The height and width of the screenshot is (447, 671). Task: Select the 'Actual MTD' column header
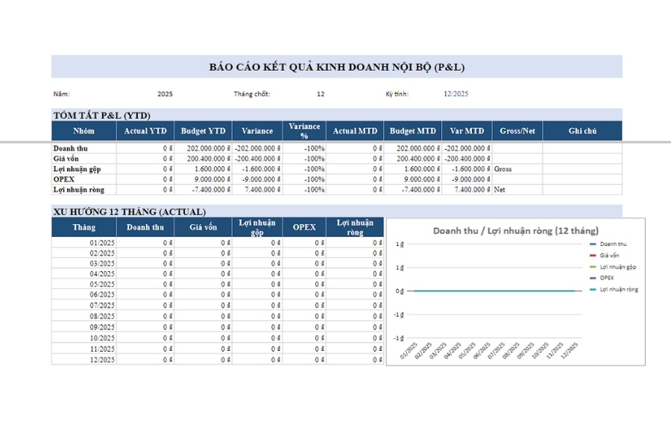(x=355, y=131)
